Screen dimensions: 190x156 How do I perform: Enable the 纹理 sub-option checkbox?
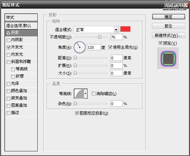click(x=13, y=77)
